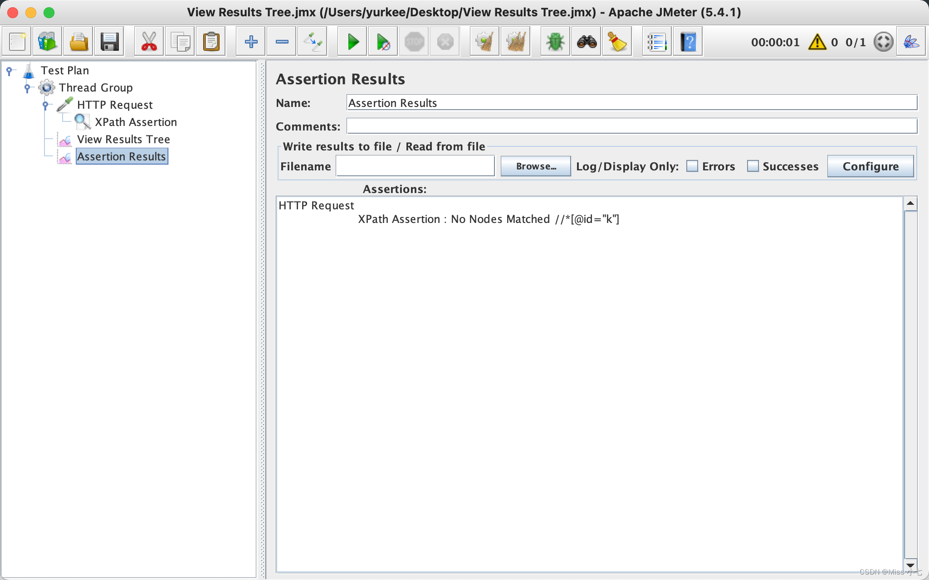Click the green bug toolbar icon
Screen dimensions: 929x580
[556, 42]
